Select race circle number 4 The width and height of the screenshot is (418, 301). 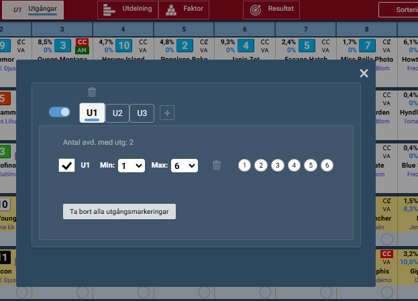tap(294, 165)
